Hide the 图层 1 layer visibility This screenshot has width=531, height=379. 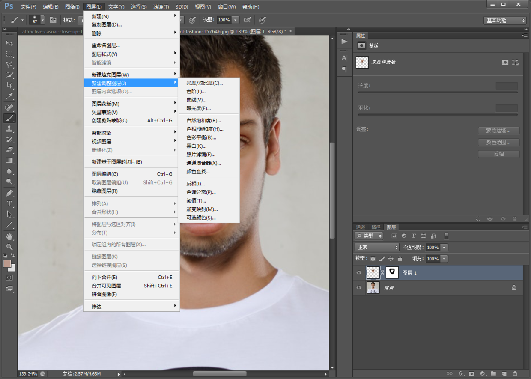(359, 273)
